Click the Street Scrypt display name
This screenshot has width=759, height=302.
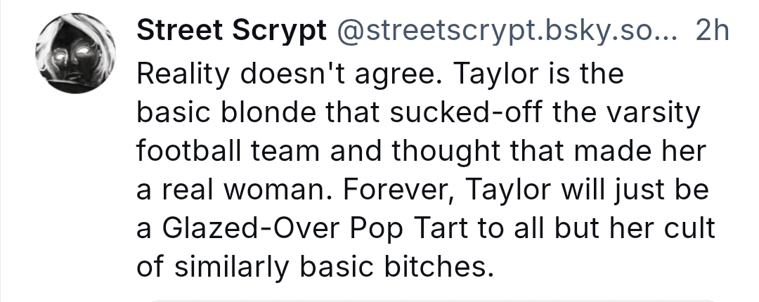click(x=231, y=29)
